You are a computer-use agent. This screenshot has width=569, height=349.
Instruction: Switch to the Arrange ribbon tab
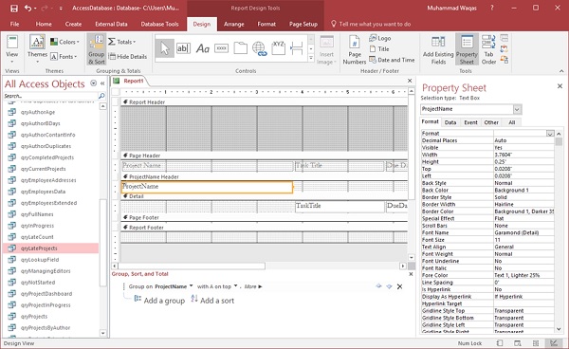(x=233, y=25)
